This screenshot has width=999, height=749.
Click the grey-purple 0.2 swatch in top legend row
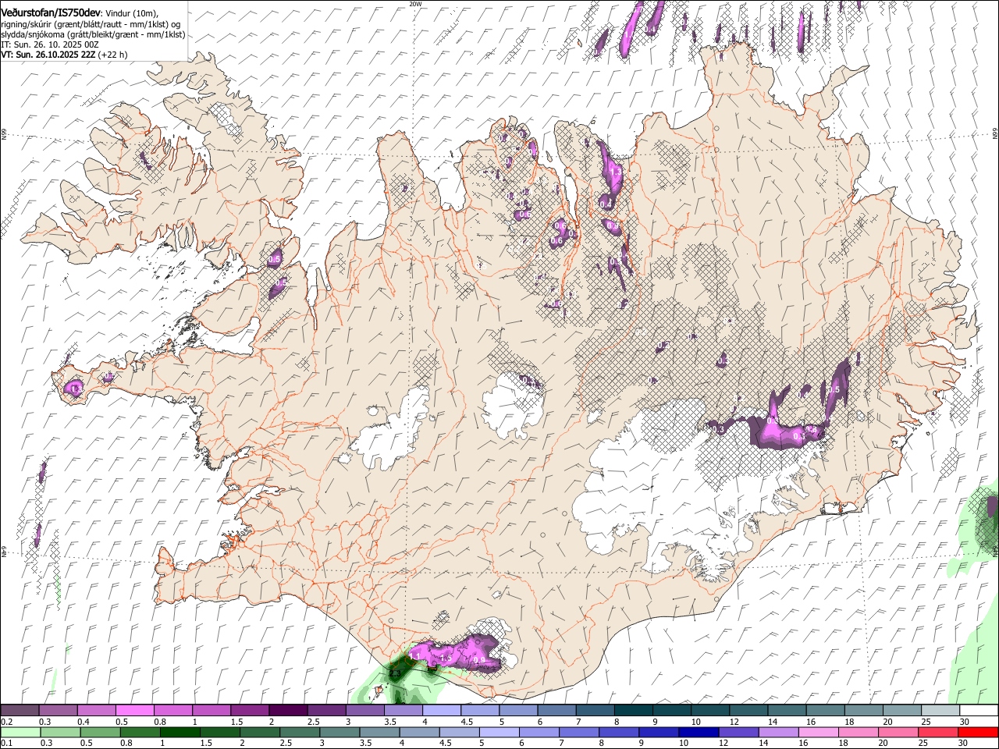point(20,711)
